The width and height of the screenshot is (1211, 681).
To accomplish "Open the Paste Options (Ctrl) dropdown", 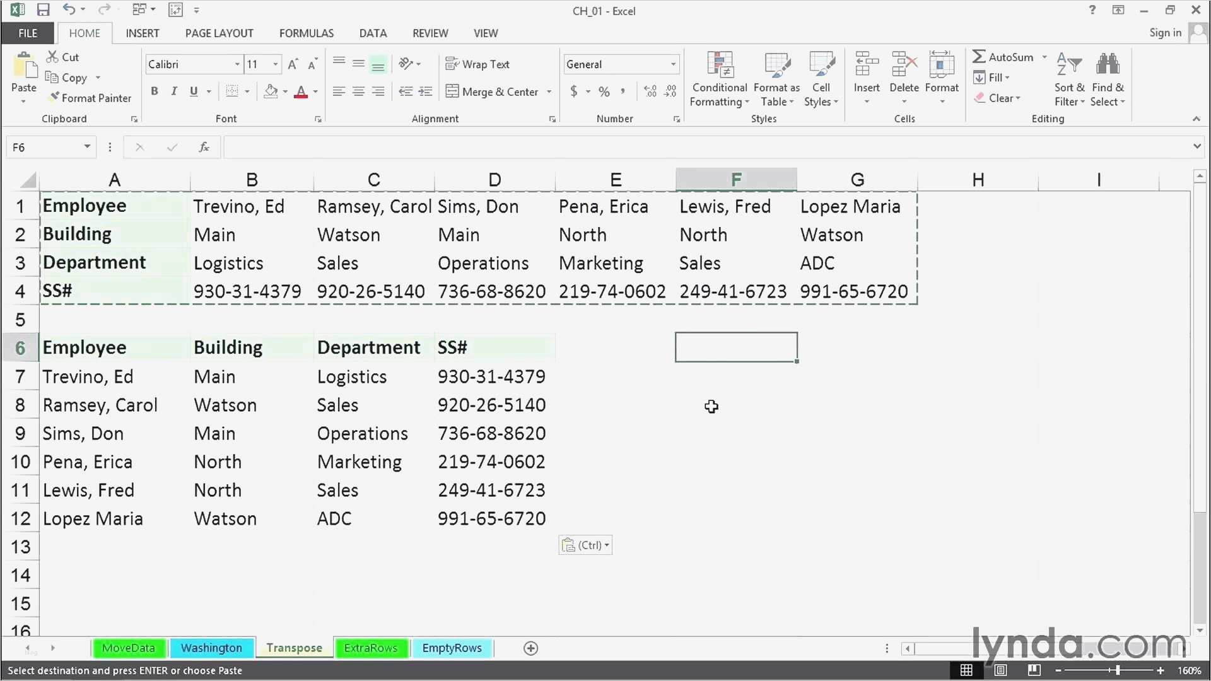I will tap(585, 545).
